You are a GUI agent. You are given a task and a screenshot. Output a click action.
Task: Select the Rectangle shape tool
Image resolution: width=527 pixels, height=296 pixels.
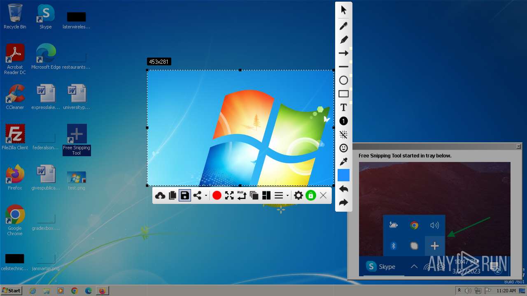tap(343, 94)
